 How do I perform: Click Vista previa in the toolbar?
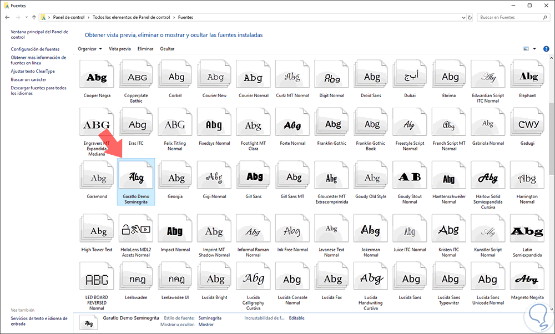(120, 49)
